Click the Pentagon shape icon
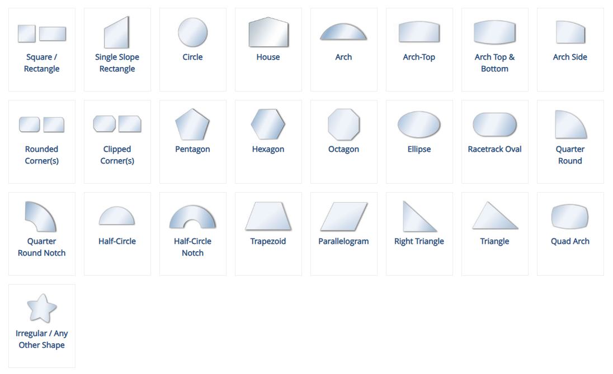This screenshot has width=613, height=374. coord(192,124)
